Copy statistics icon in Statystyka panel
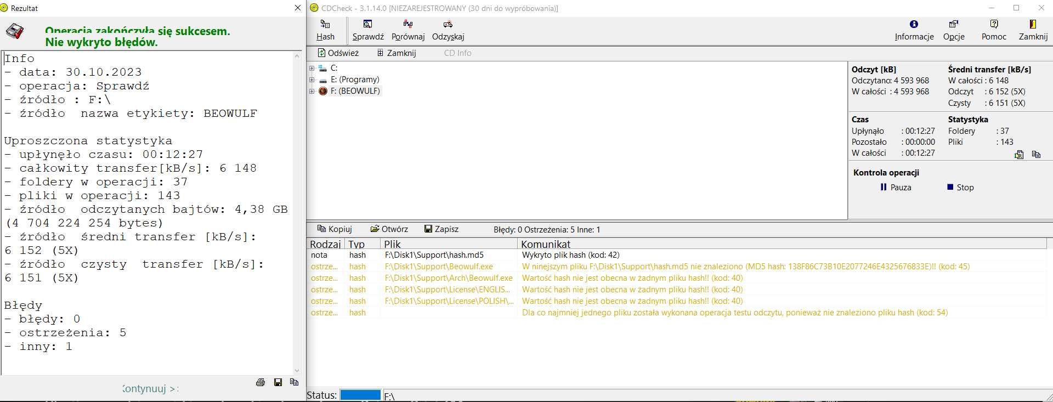 [x=1036, y=155]
